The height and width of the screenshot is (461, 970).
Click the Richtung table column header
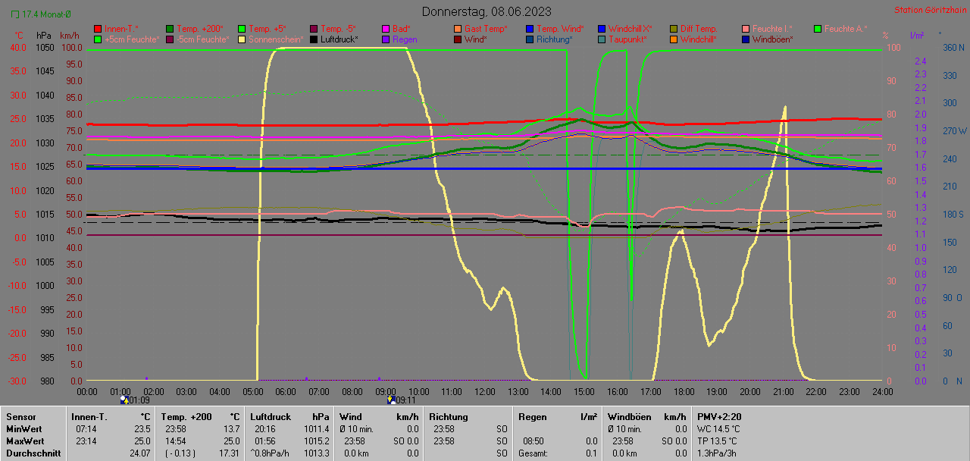[449, 417]
